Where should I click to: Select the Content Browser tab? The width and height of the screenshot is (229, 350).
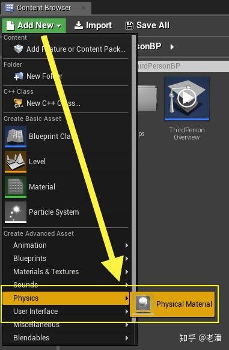(46, 8)
